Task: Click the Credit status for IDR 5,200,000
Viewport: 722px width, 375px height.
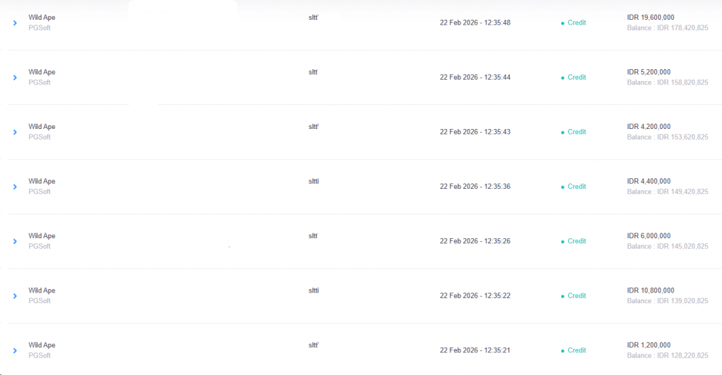Action: click(576, 78)
